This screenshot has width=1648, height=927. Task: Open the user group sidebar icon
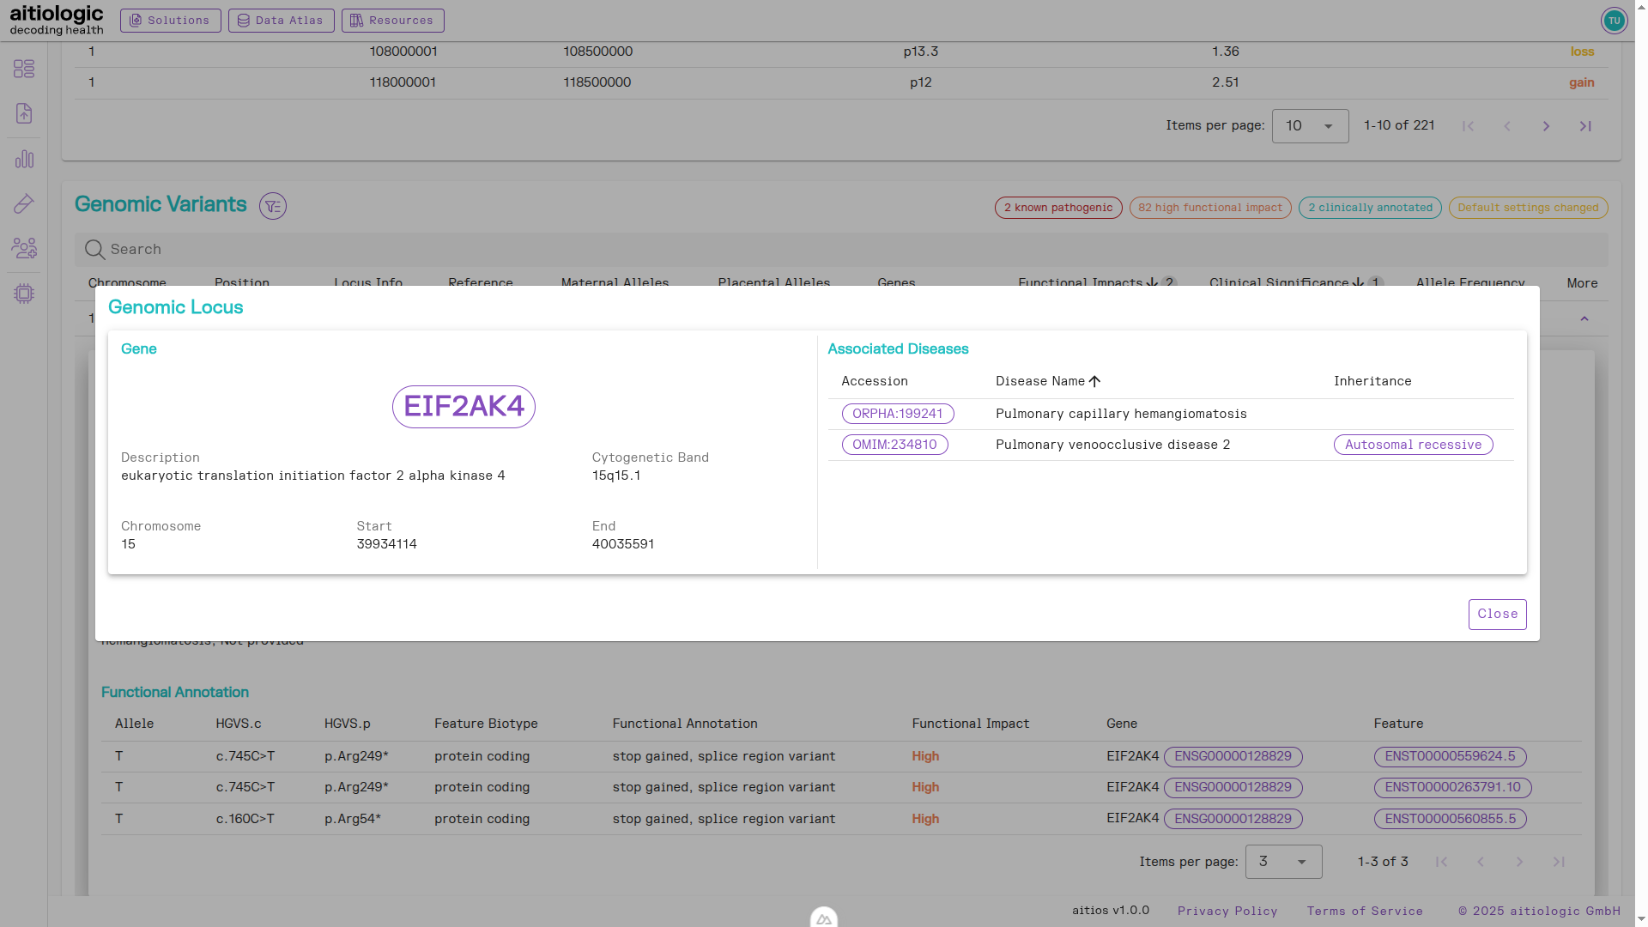tap(24, 248)
